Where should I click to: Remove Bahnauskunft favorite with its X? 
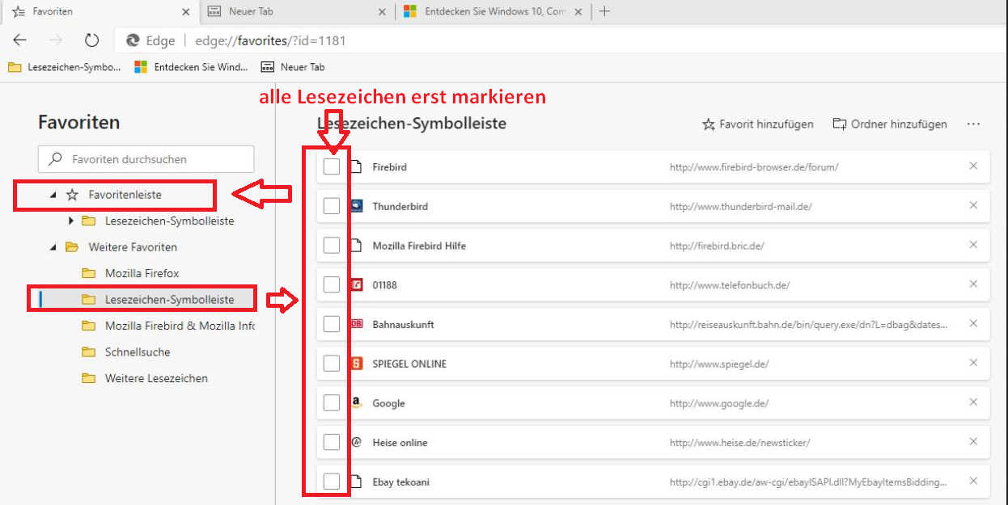coord(973,324)
